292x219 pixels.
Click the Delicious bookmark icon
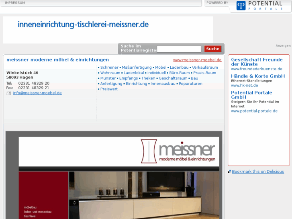point(229,172)
